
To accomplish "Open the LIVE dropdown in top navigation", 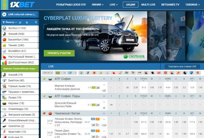I will point(114,5).
